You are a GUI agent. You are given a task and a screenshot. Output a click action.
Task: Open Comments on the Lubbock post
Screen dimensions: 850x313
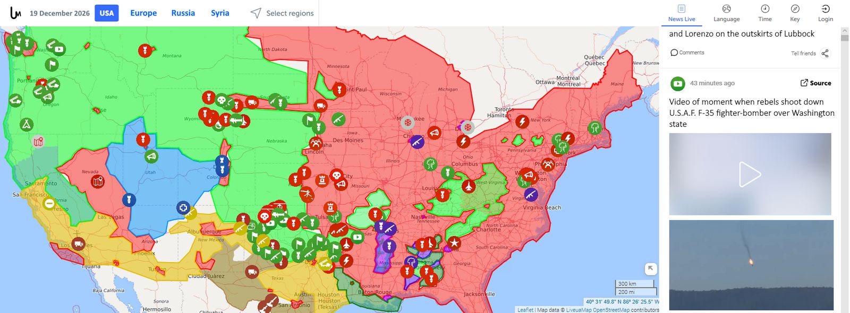pyautogui.click(x=687, y=53)
